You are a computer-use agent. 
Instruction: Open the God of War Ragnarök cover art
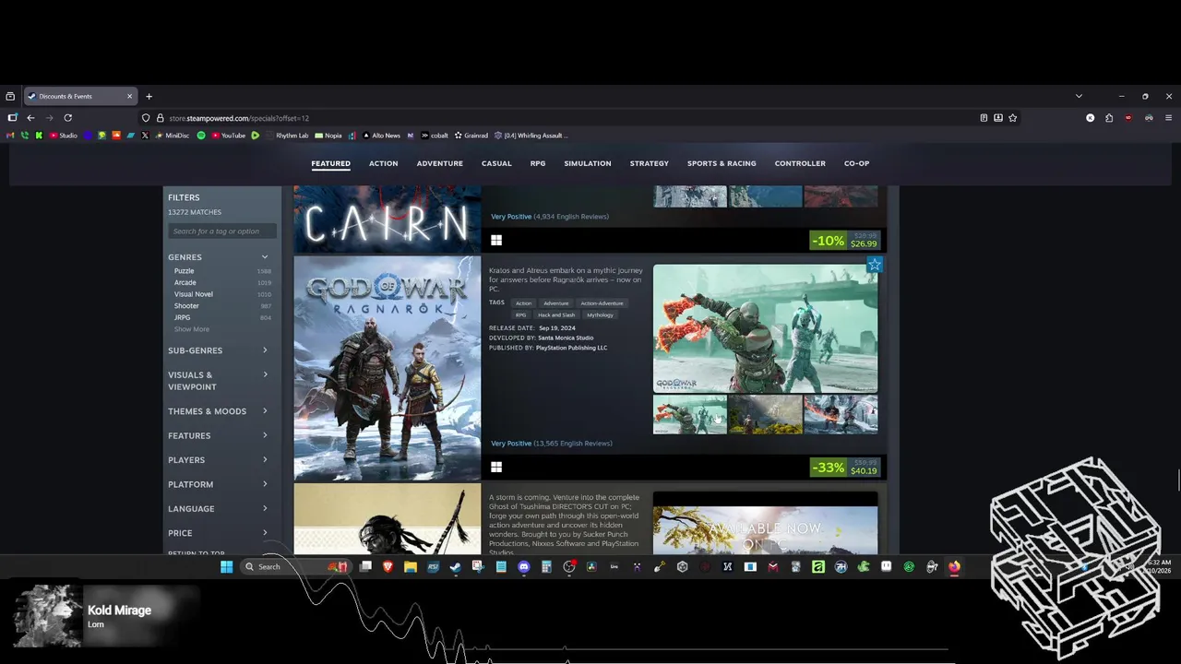[388, 369]
